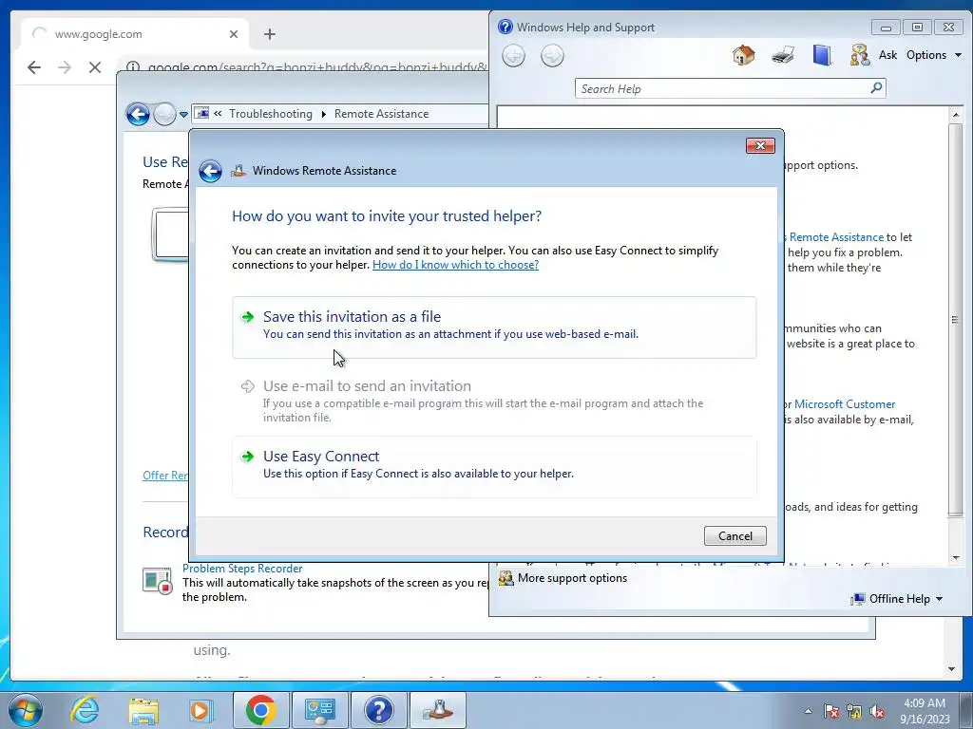
Task: Minimize the Help and Support window
Action: (x=886, y=28)
